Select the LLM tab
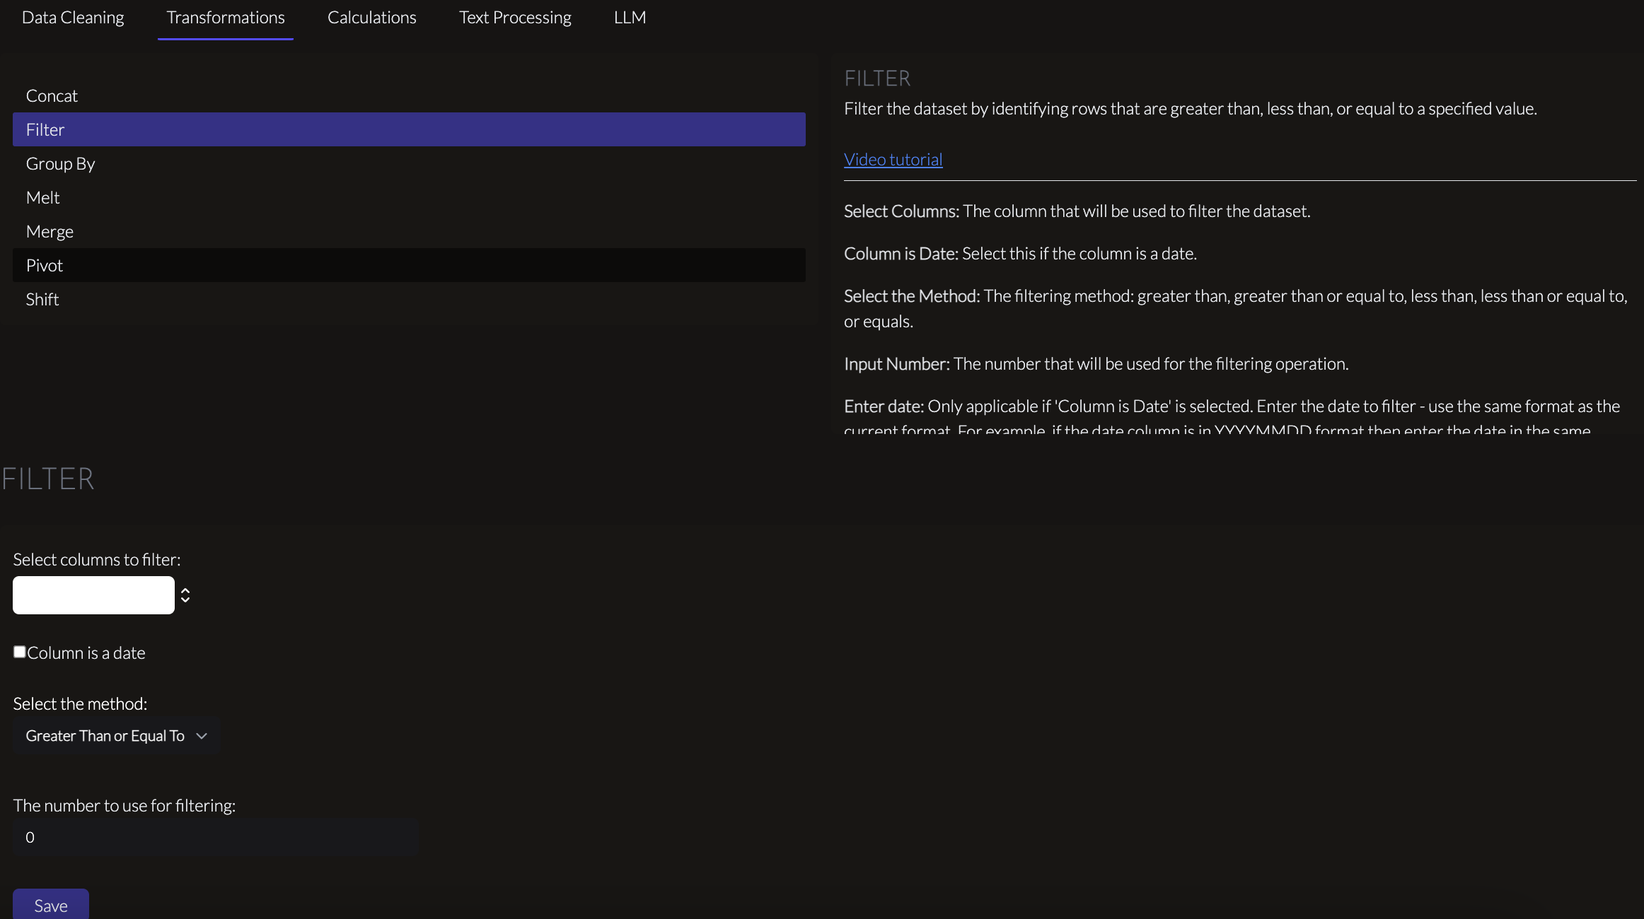This screenshot has height=919, width=1644. [630, 18]
